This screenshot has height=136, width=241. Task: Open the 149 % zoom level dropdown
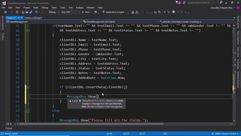point(11,124)
